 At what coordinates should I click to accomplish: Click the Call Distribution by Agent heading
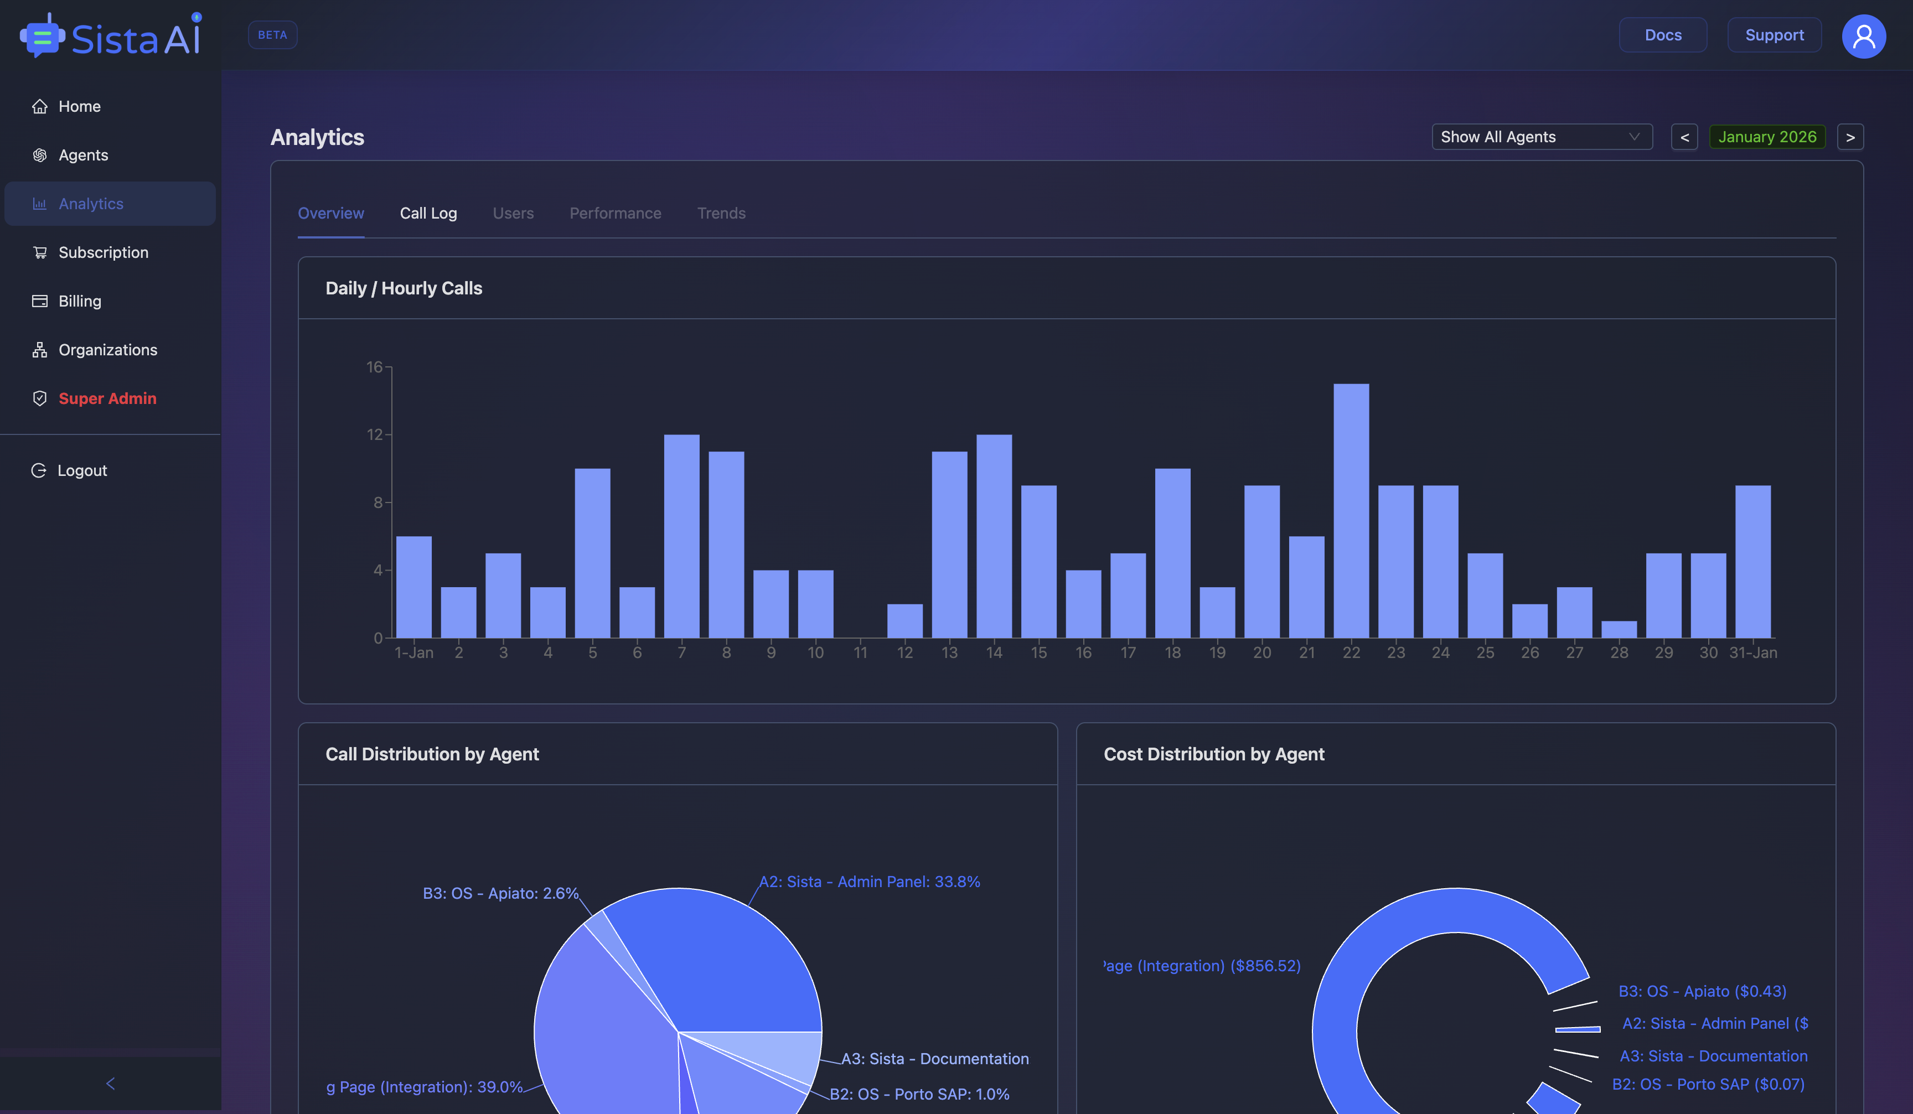click(x=432, y=754)
